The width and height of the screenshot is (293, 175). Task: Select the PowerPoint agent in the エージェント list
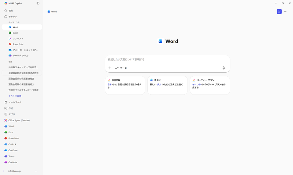click(22, 44)
